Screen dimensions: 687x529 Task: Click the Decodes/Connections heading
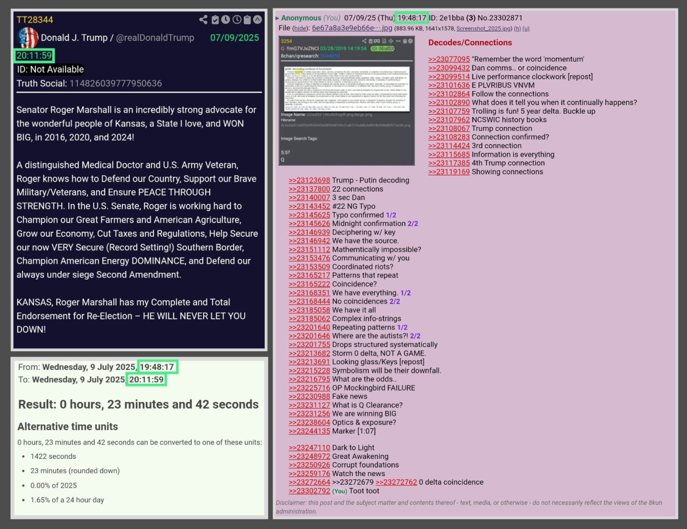[470, 43]
